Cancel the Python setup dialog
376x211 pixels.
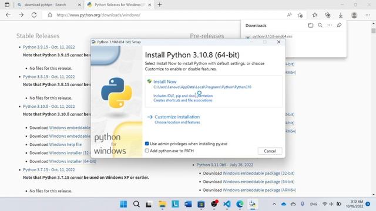(270, 151)
